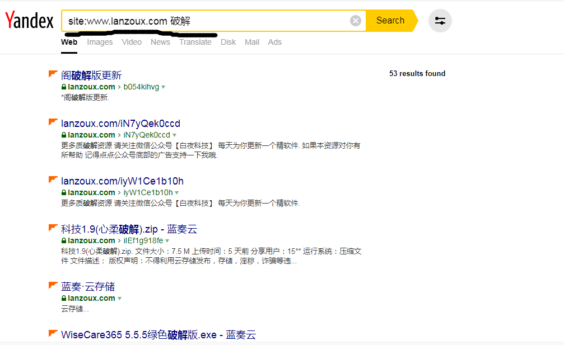Open the Ads tab
The image size is (564, 345).
coord(274,42)
